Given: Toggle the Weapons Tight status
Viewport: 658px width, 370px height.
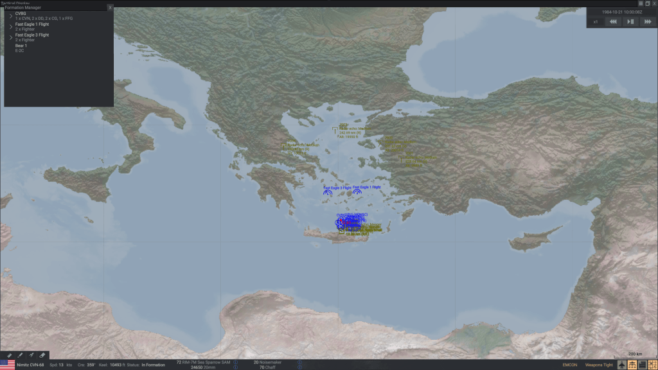Looking at the screenshot, I should [x=599, y=365].
